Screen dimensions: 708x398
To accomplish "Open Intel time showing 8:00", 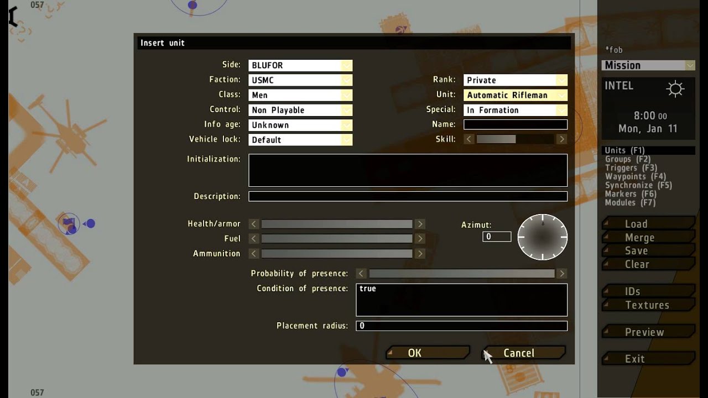I will click(x=650, y=116).
